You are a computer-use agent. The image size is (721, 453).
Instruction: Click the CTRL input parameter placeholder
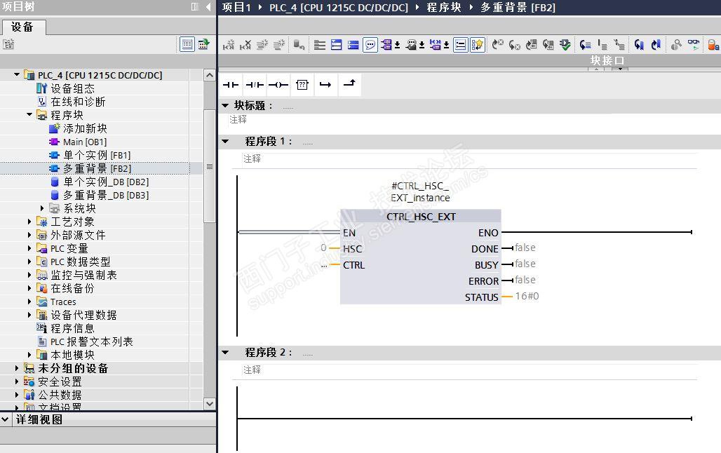(x=324, y=265)
